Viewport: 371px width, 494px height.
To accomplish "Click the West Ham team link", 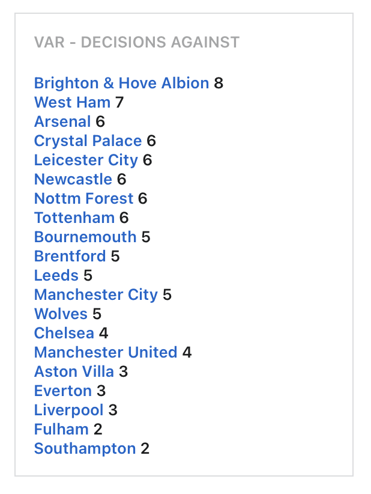I will click(x=73, y=103).
